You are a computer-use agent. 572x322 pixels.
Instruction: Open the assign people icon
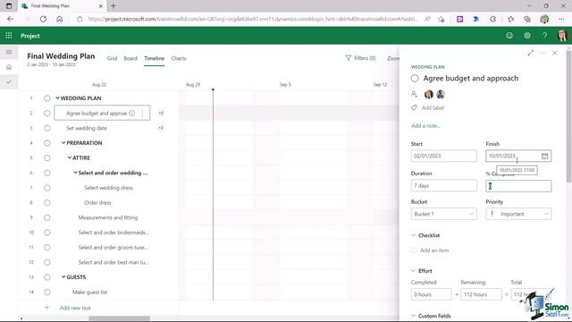coord(414,94)
